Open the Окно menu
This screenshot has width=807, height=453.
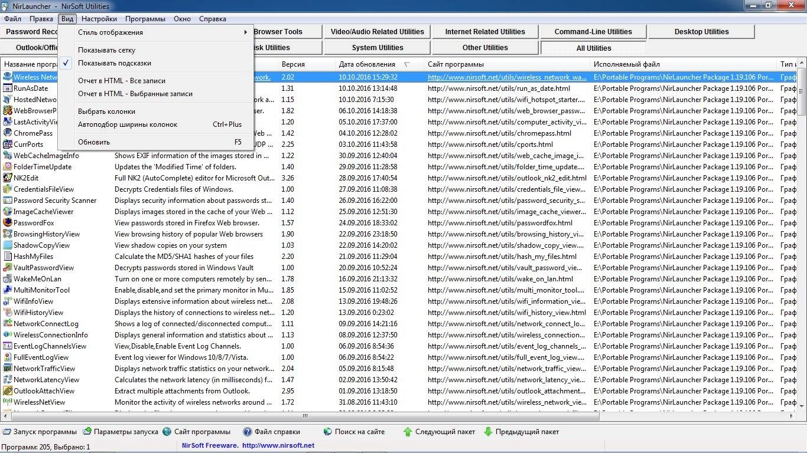(x=182, y=19)
